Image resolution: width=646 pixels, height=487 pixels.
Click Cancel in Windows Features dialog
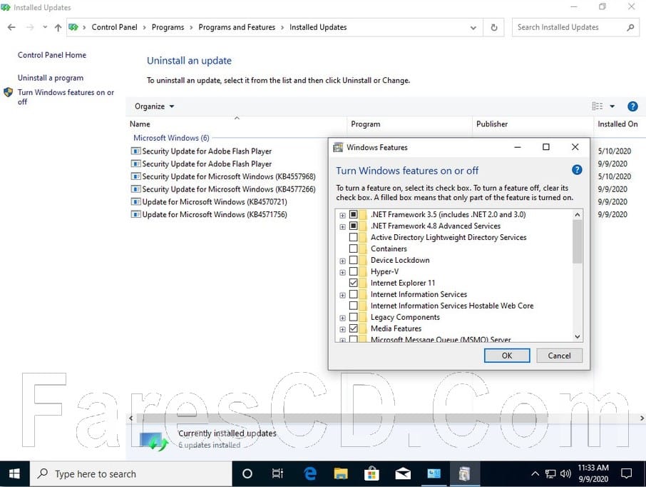[x=559, y=356]
